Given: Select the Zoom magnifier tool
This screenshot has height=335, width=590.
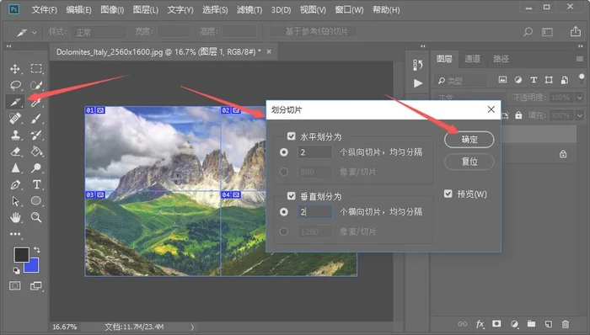Looking at the screenshot, I should 36,217.
